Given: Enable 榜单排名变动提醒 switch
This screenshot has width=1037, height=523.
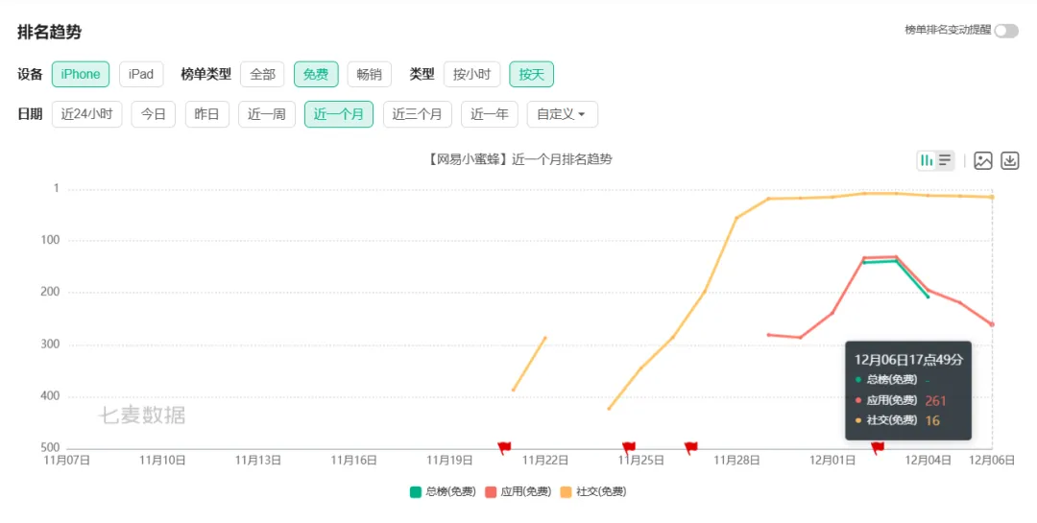Looking at the screenshot, I should [1006, 31].
